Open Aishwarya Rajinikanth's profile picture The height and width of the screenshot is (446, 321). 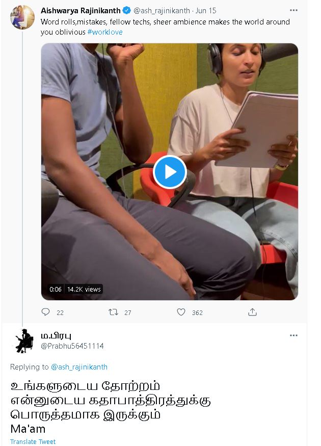tap(22, 17)
